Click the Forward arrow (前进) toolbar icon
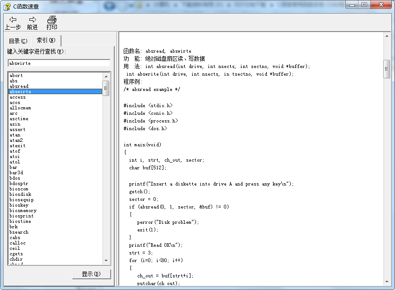Image resolution: width=395 pixels, height=290 pixels. [x=33, y=20]
